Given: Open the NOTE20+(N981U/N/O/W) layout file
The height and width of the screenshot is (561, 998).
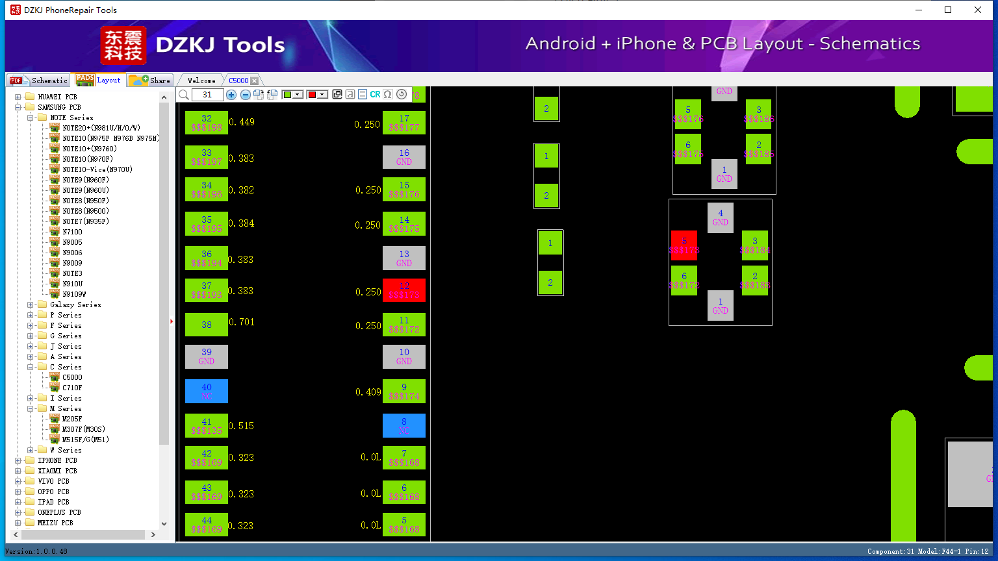Looking at the screenshot, I should pos(101,128).
